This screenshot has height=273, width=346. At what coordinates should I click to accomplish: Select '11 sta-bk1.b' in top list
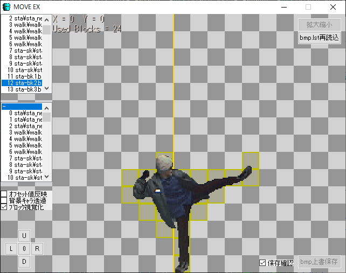(x=22, y=76)
